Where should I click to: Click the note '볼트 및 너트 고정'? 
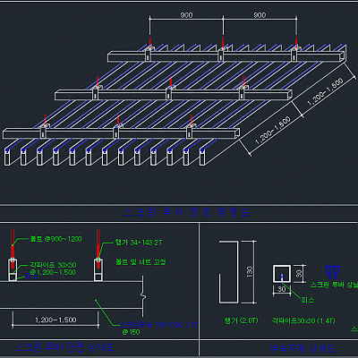pyautogui.click(x=141, y=262)
